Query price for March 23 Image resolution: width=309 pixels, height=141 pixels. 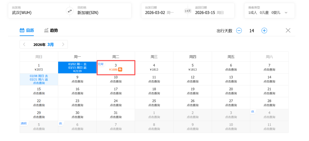tap(77, 103)
